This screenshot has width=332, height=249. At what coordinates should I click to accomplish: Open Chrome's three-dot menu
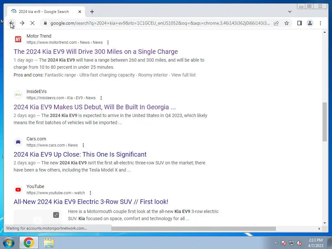tap(320, 23)
